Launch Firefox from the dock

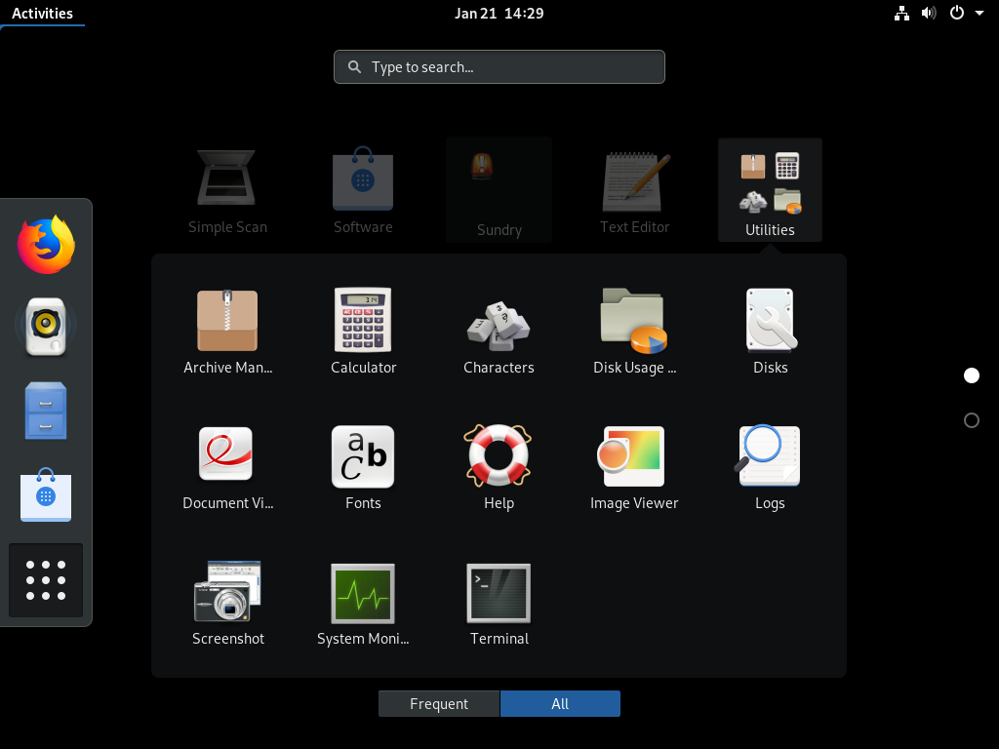tap(46, 245)
